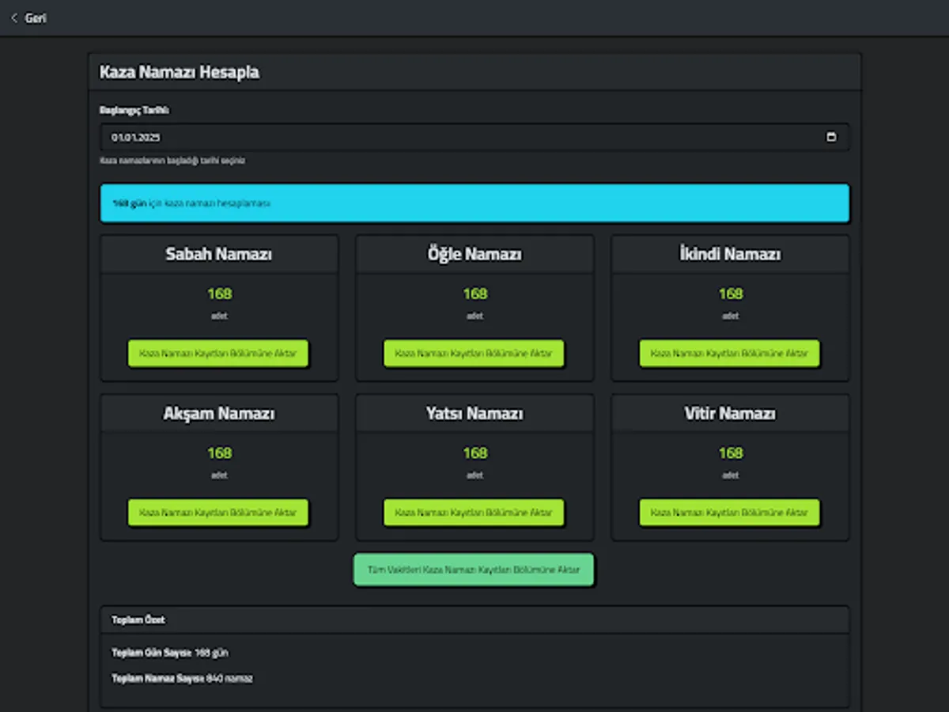
Task: Click the Öğle Namazı count showing 168
Action: pyautogui.click(x=475, y=294)
